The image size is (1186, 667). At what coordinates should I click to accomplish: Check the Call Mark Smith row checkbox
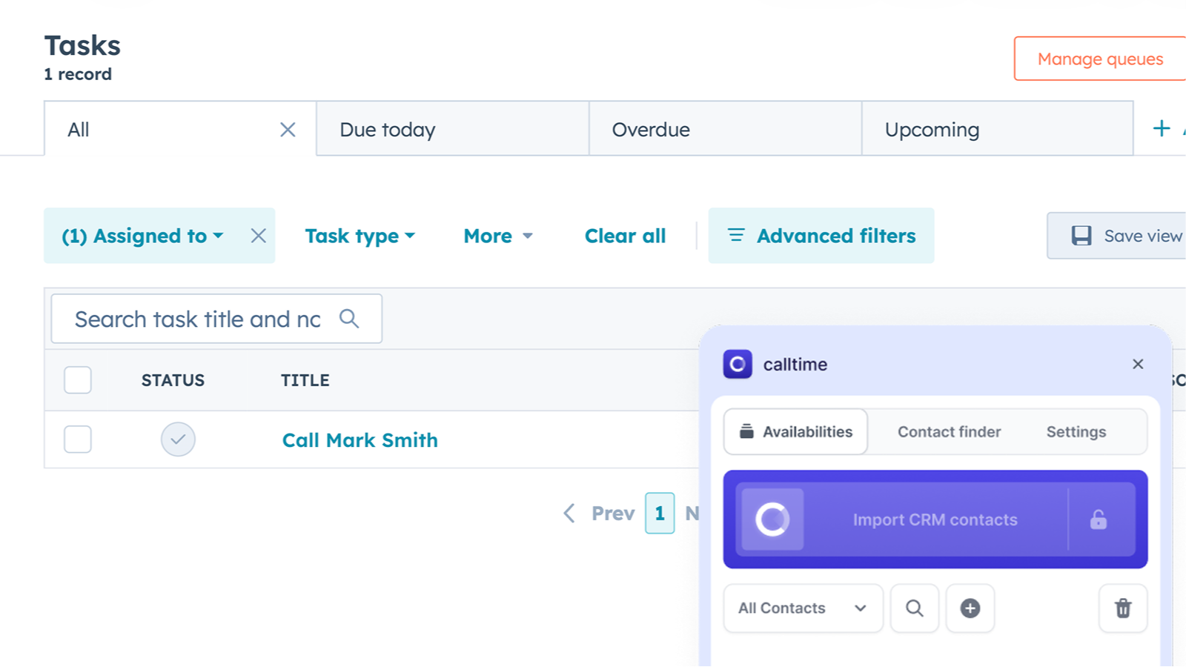click(x=78, y=439)
